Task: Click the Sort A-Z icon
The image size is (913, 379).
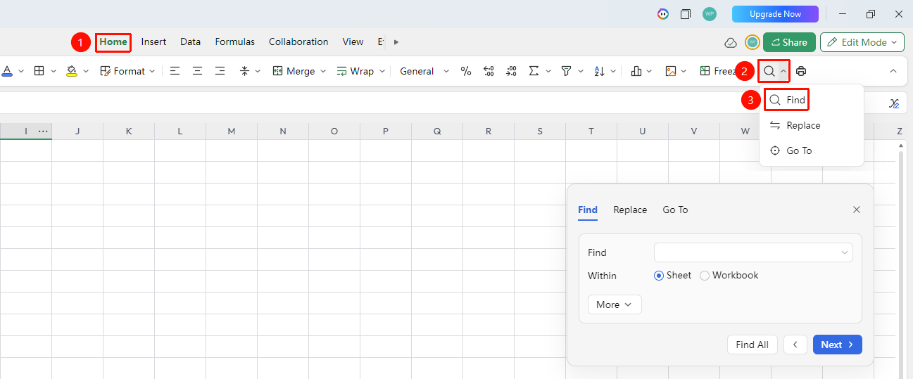Action: tap(599, 71)
